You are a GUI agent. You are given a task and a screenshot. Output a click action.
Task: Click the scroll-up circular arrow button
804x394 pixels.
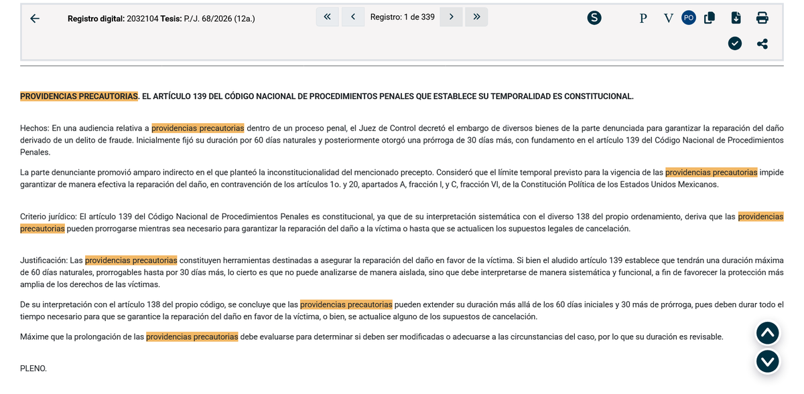768,333
